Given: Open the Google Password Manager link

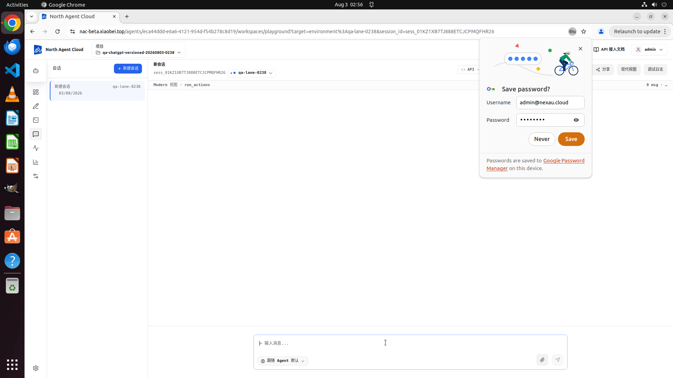Looking at the screenshot, I should coord(535,164).
